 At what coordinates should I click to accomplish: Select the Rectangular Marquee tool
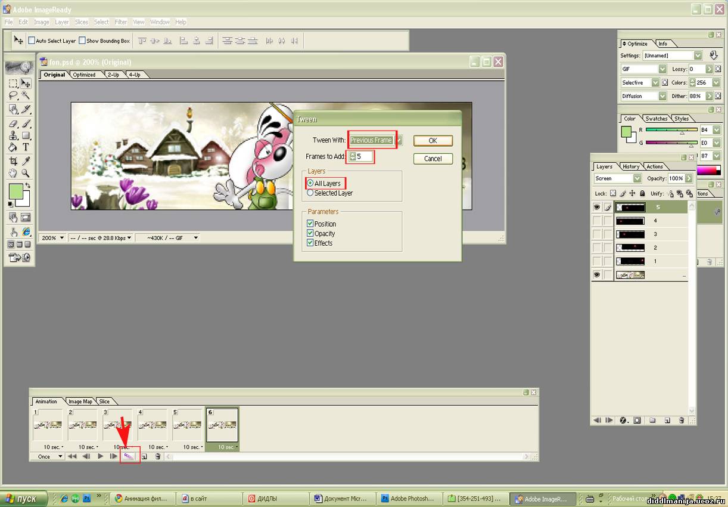point(13,84)
